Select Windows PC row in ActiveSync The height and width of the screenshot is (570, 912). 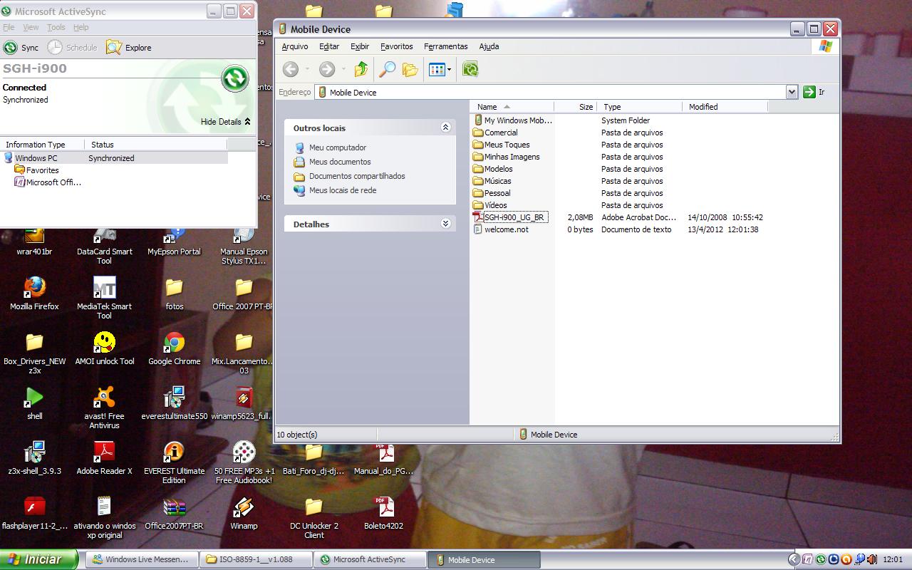click(x=114, y=158)
